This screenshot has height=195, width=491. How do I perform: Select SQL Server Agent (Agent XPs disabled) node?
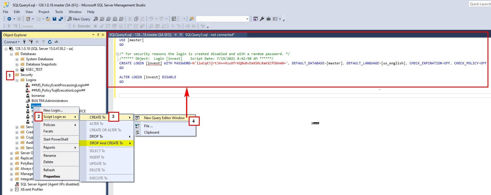(50, 184)
